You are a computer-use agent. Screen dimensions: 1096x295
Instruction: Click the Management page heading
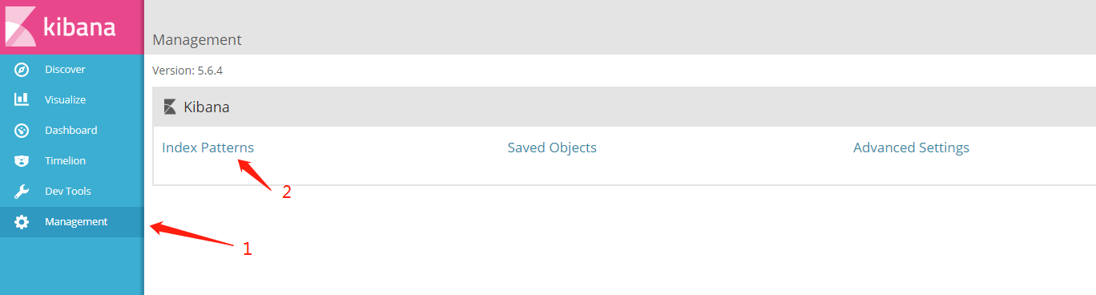tap(197, 39)
